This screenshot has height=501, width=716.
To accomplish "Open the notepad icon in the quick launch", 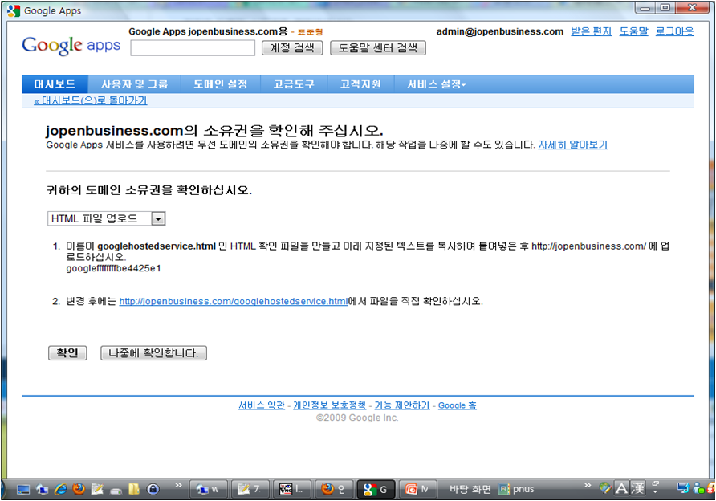I will (97, 489).
